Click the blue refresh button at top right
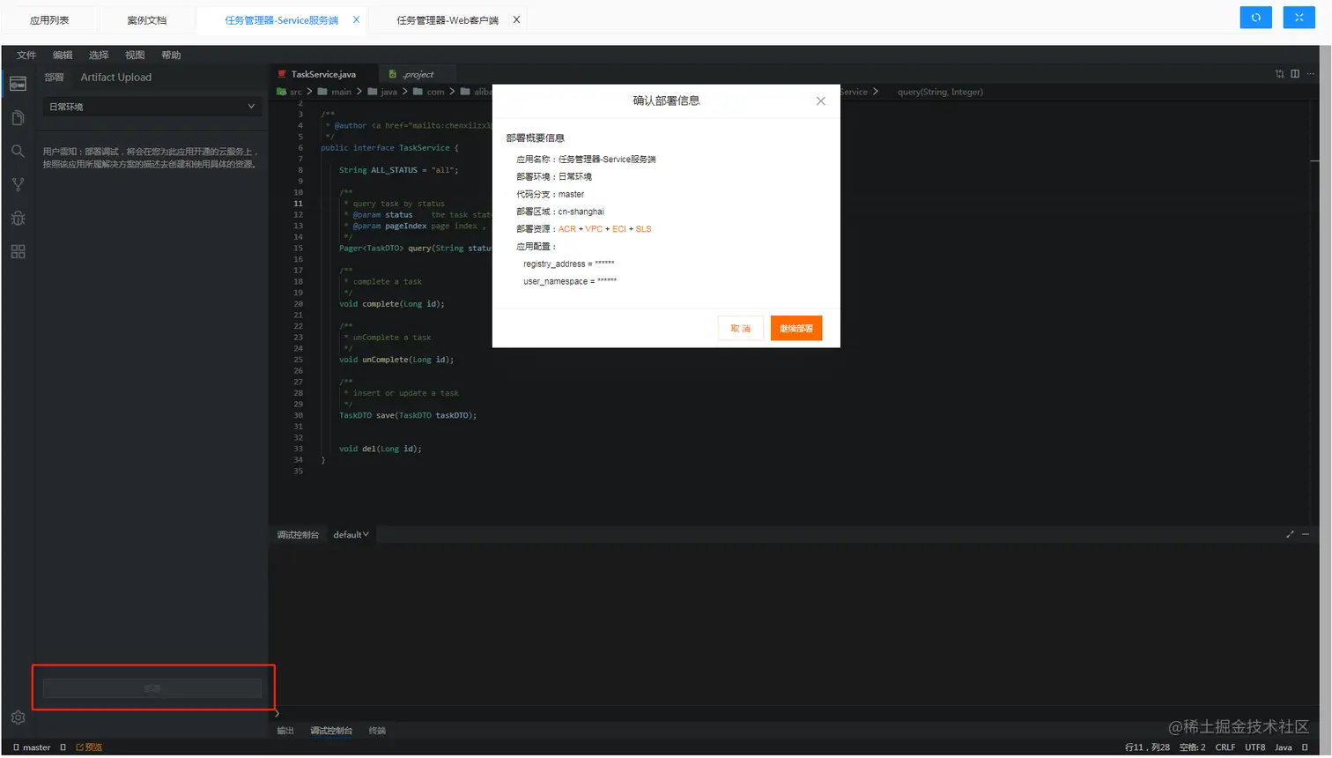 tap(1255, 18)
